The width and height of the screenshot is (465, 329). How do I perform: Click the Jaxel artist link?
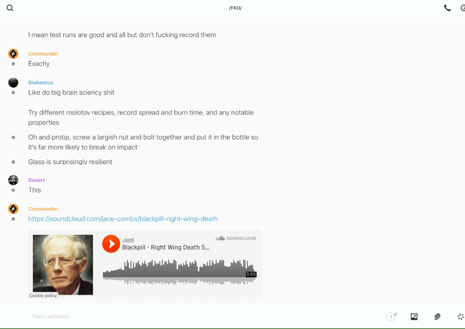pyautogui.click(x=128, y=240)
